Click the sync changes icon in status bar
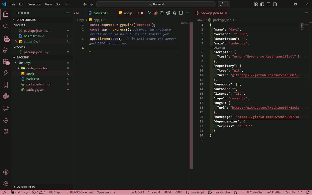Screen dimensions: 312x195 (26, 192)
